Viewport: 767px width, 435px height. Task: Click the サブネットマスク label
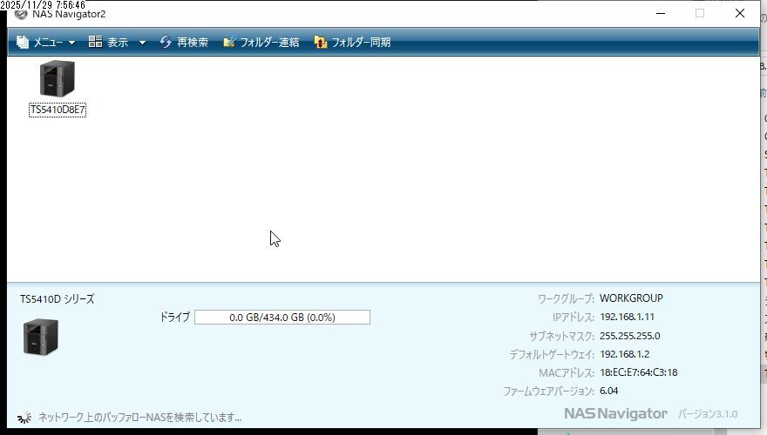[561, 336]
